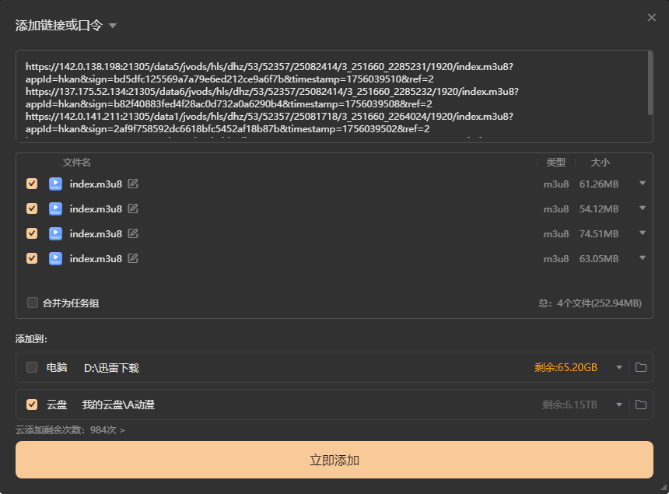
Task: Click the 文件名 column header
Action: click(77, 163)
